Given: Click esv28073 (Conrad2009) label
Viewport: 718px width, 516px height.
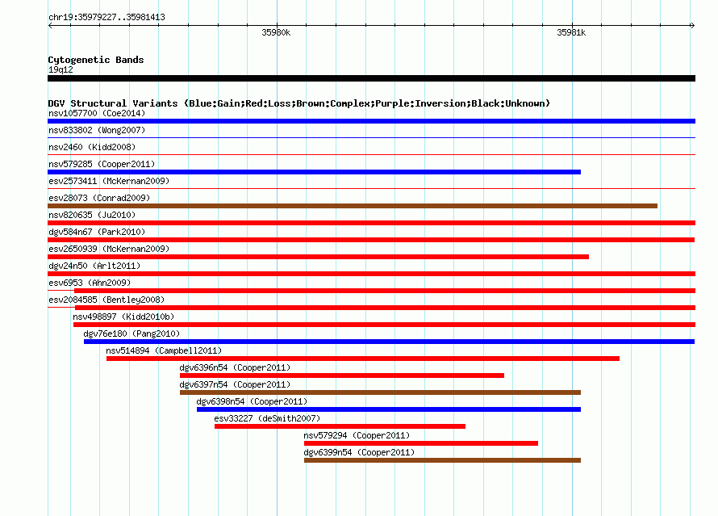Looking at the screenshot, I should pyautogui.click(x=99, y=198).
